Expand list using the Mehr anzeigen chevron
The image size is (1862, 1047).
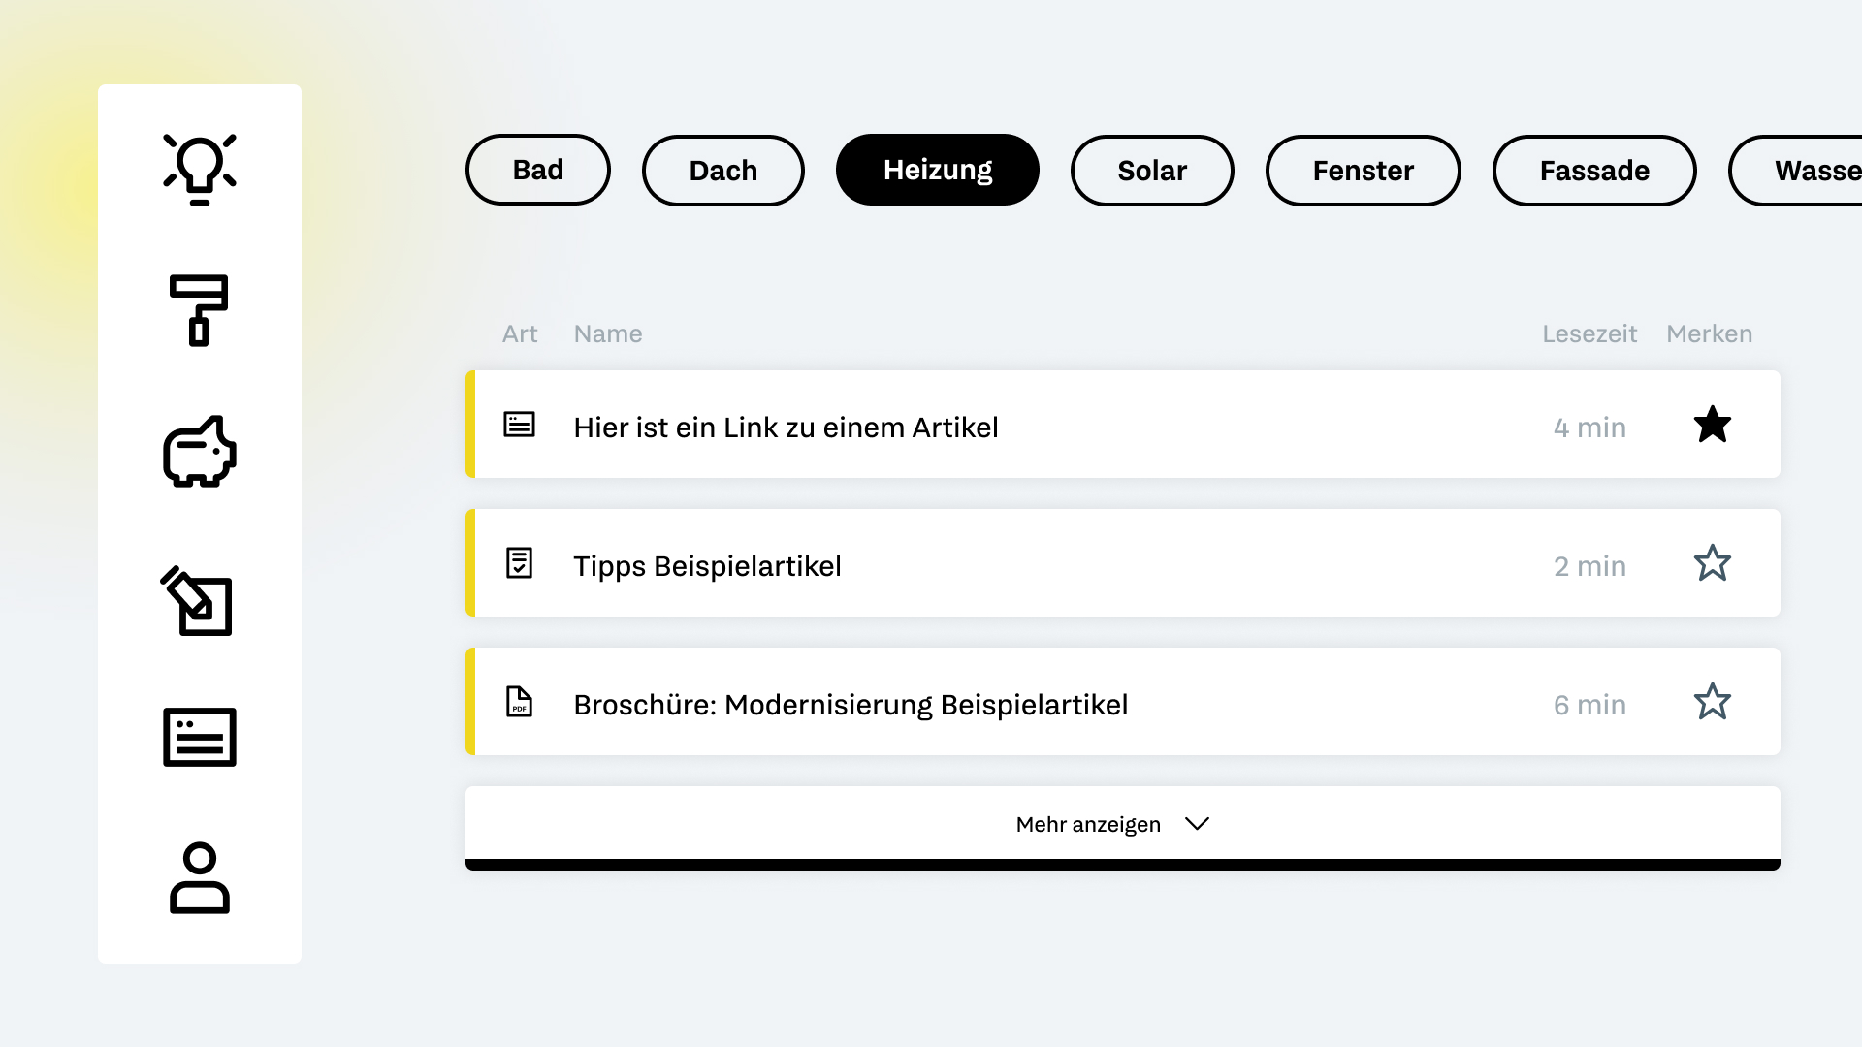1198,824
